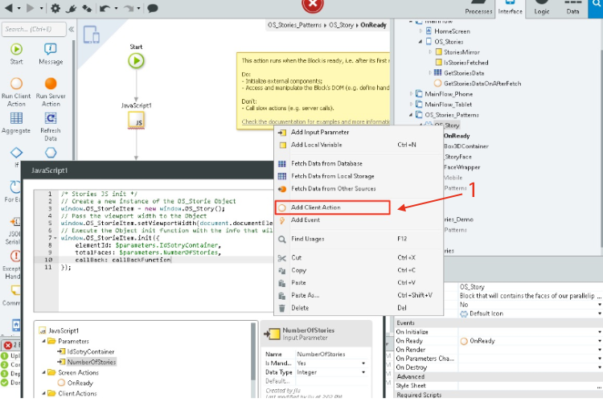The height and width of the screenshot is (402, 603).
Task: Switch to the Logic tab
Action: click(543, 9)
